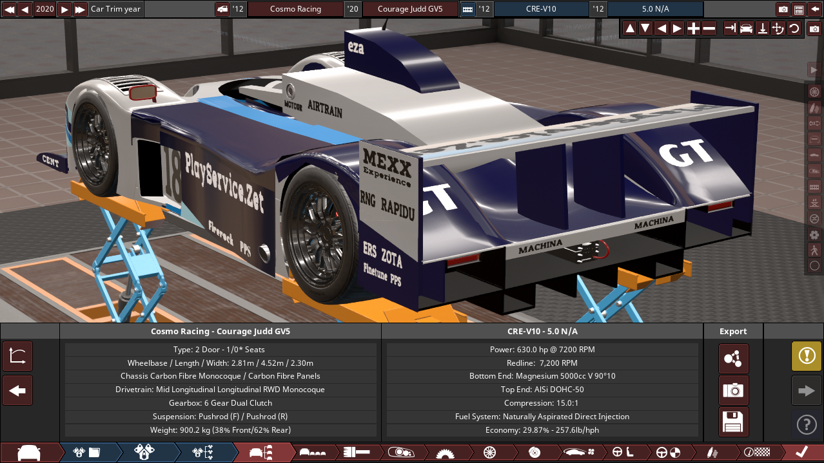Toggle the walking person scale figure

[814, 250]
